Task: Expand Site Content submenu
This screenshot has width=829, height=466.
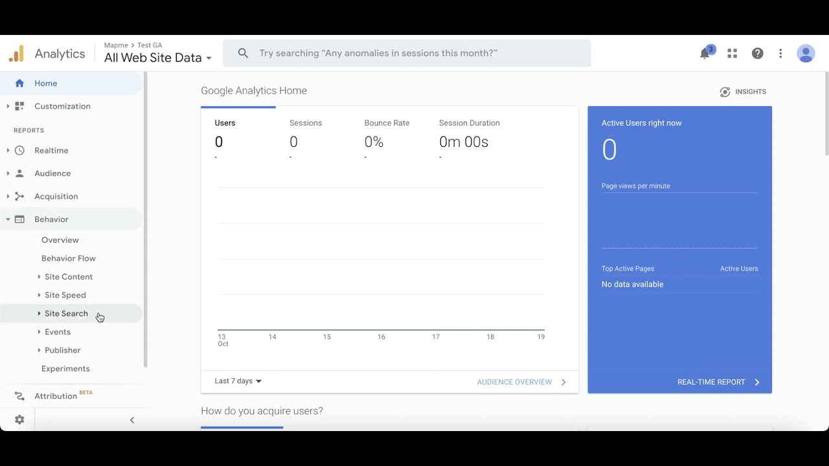Action: pos(39,277)
